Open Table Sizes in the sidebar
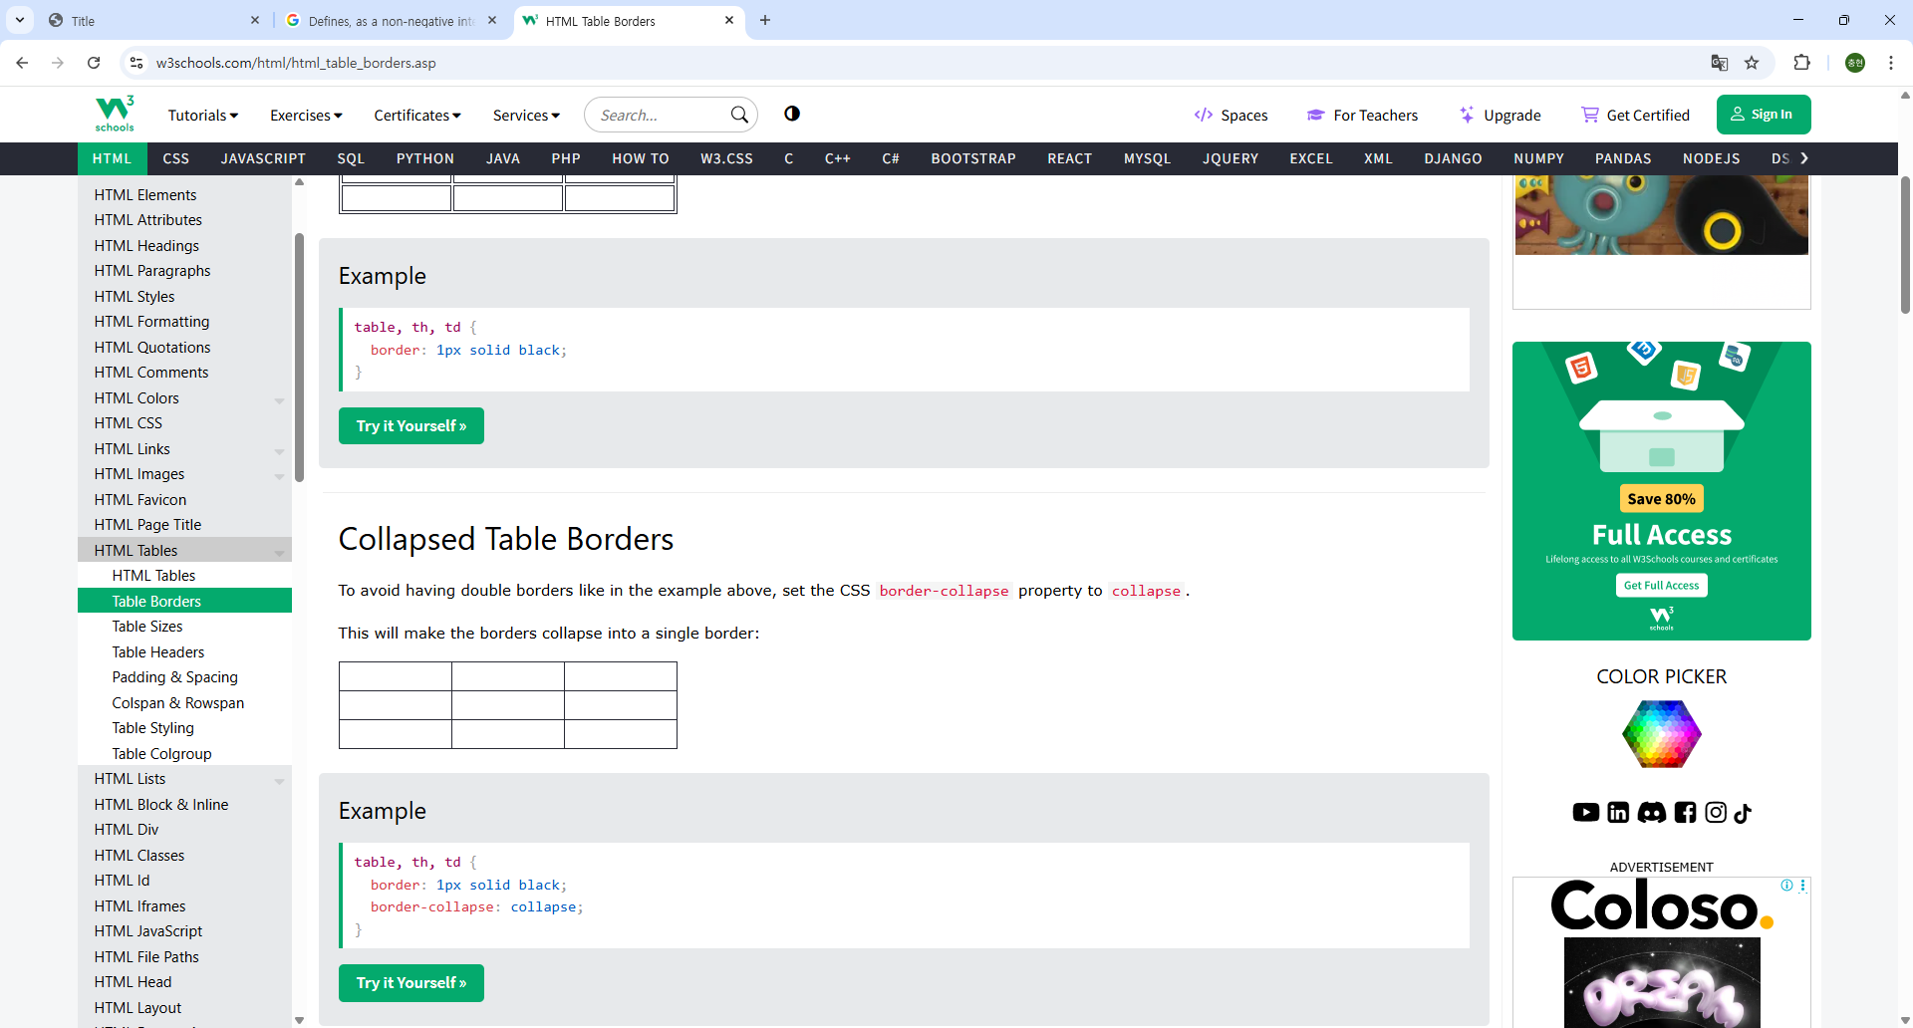The width and height of the screenshot is (1913, 1028). pyautogui.click(x=147, y=627)
